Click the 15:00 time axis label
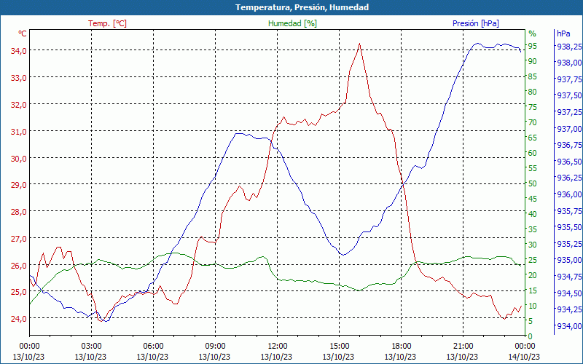Screen dimensions: 583x364 pos(339,347)
